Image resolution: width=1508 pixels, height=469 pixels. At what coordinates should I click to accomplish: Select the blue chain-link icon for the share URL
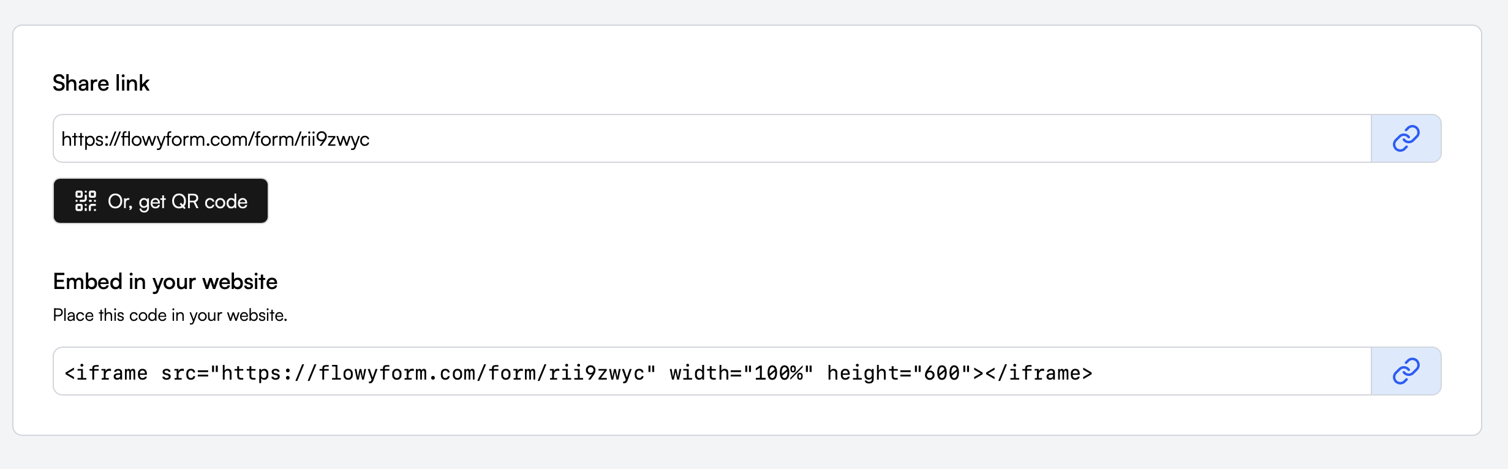point(1406,138)
